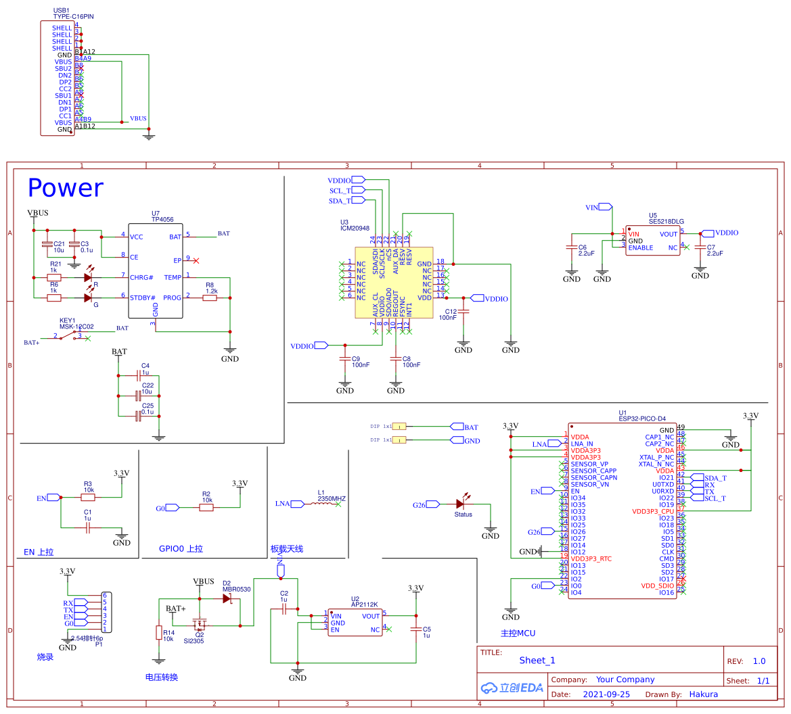Click the MBR0530 diode D2

point(227,598)
